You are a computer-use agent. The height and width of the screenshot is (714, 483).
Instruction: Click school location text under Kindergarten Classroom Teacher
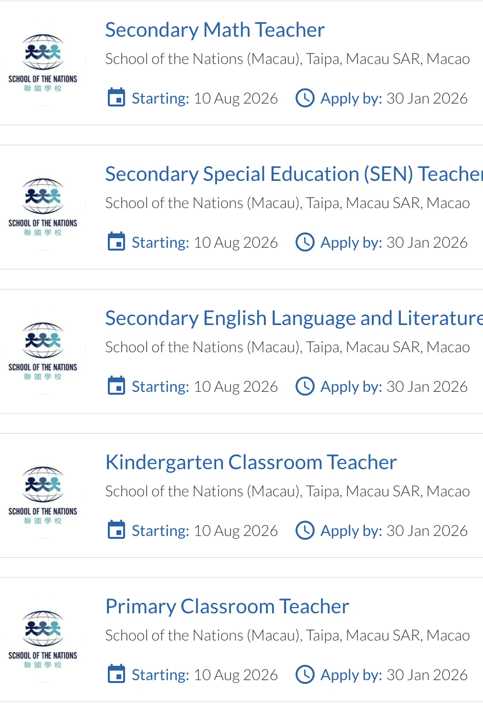point(287,492)
